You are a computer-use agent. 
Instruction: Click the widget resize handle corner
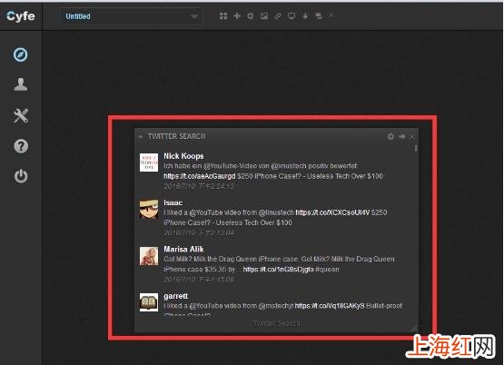[414, 329]
